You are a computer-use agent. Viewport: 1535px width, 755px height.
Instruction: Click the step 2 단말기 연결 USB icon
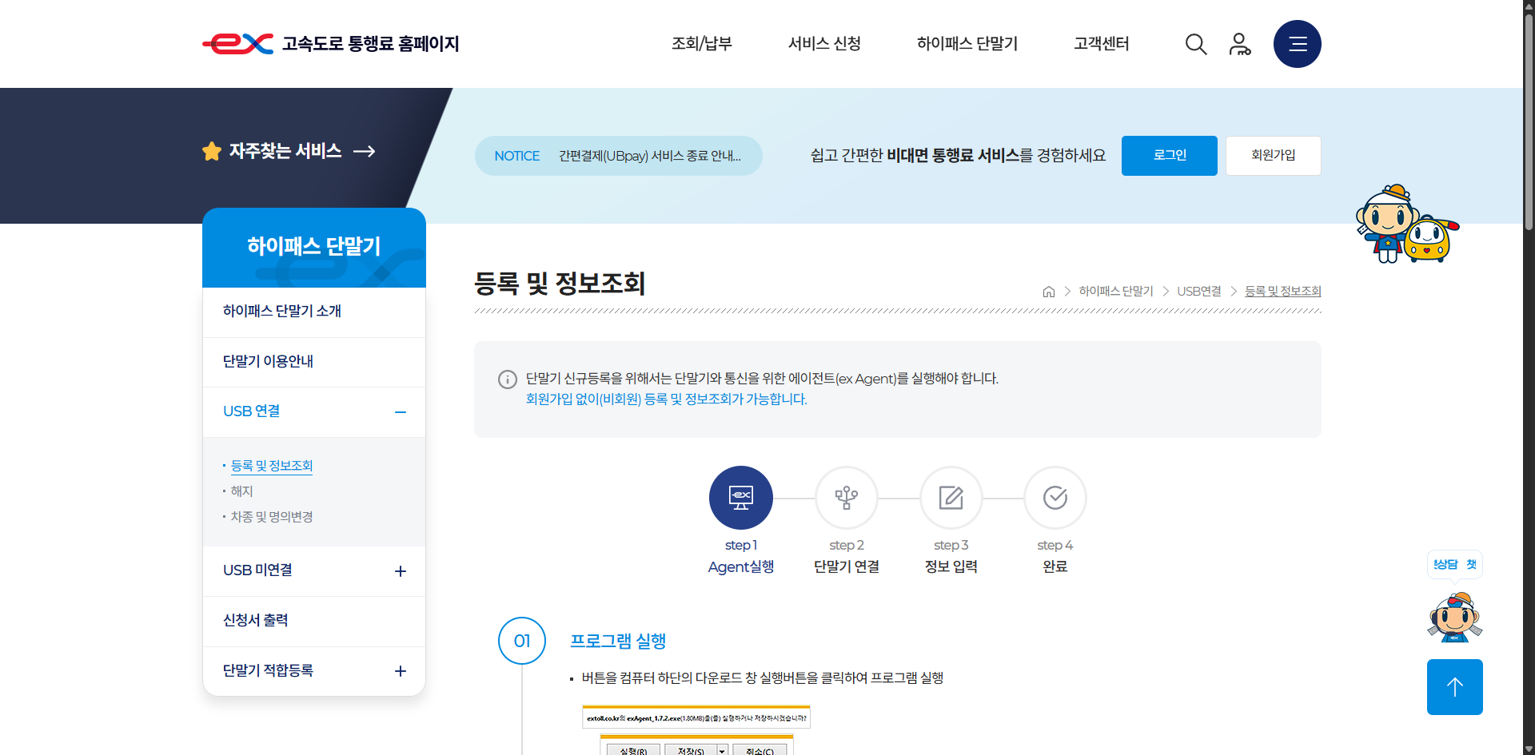point(846,497)
